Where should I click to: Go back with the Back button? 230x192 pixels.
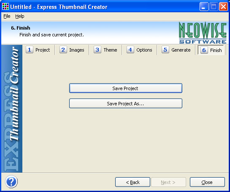click(x=133, y=182)
